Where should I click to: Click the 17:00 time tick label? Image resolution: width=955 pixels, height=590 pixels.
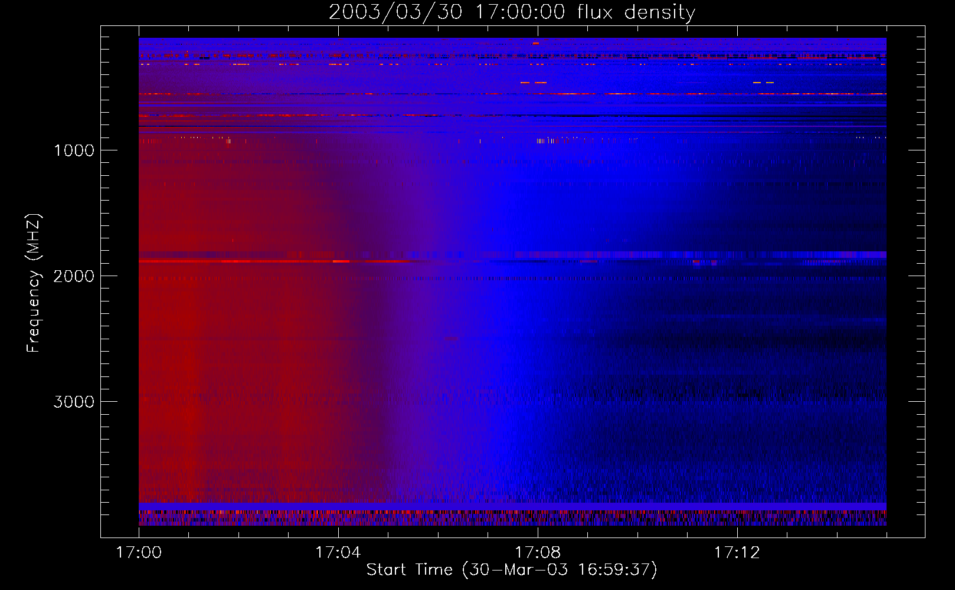tap(139, 553)
